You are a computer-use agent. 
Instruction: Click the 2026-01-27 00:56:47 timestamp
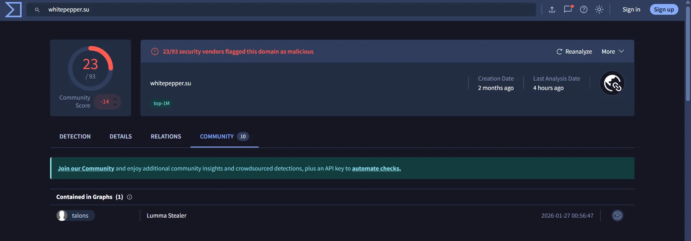567,215
